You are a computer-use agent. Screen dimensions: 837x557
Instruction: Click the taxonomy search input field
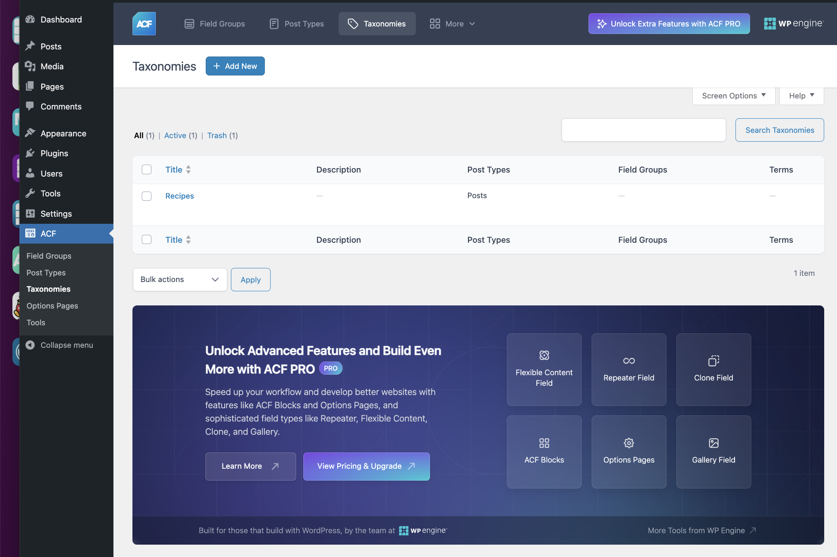tap(643, 130)
